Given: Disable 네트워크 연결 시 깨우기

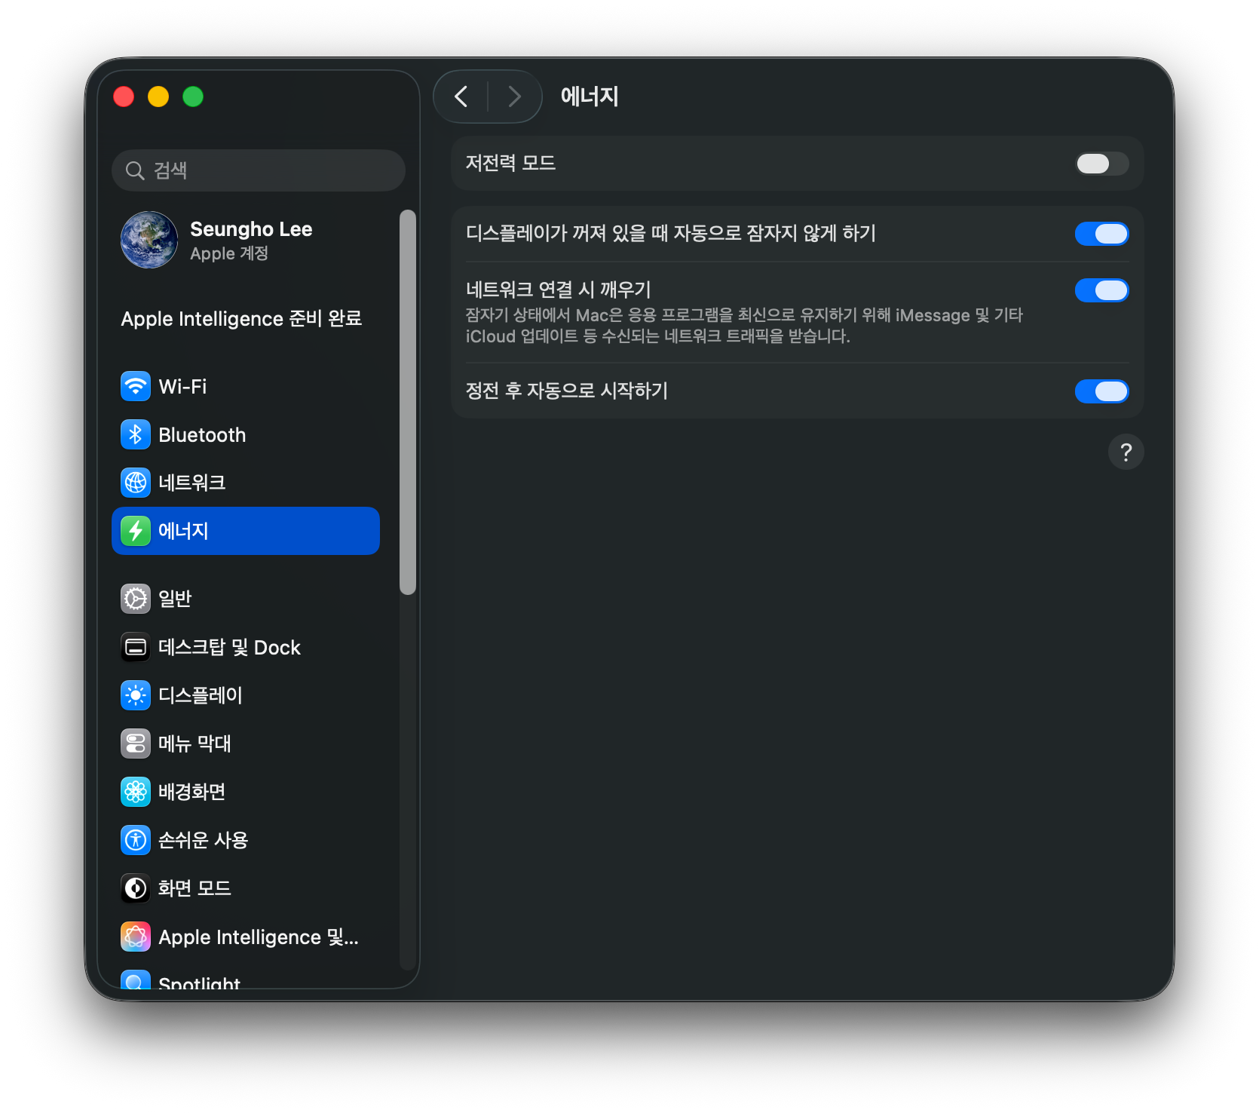Looking at the screenshot, I should tap(1101, 290).
